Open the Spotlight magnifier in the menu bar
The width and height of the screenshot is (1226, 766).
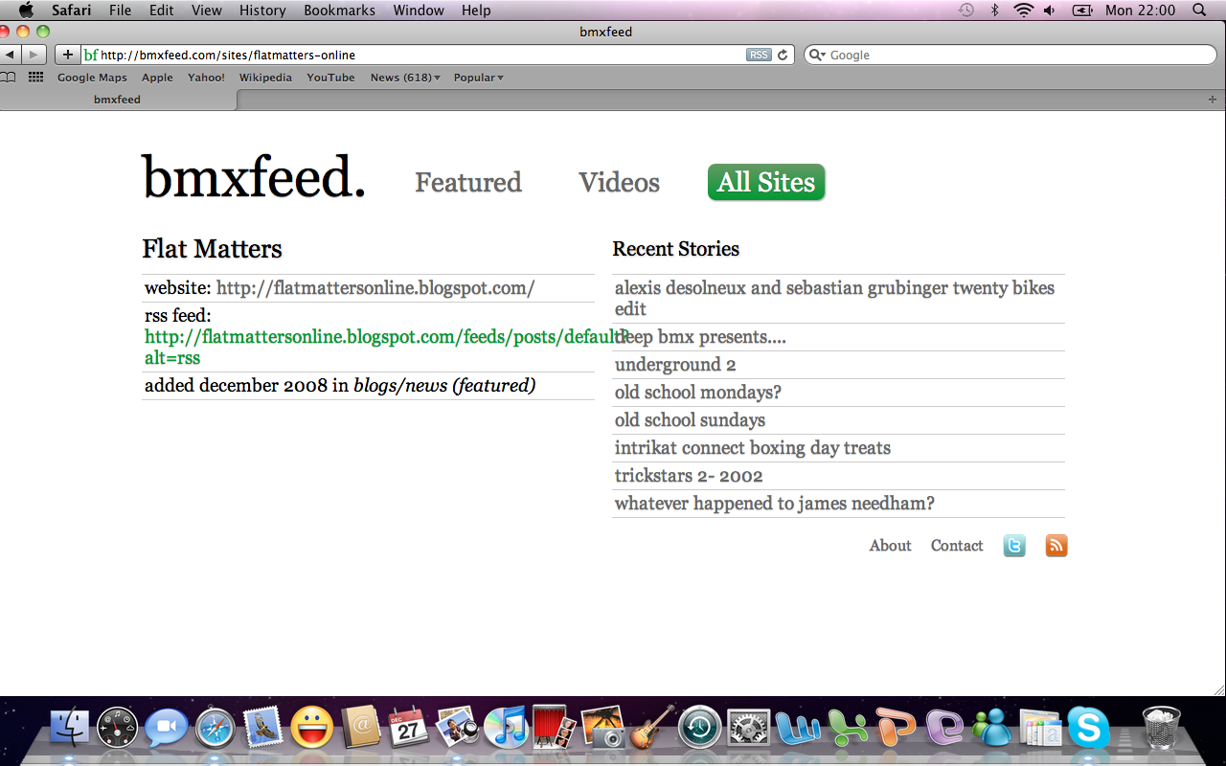click(1200, 10)
